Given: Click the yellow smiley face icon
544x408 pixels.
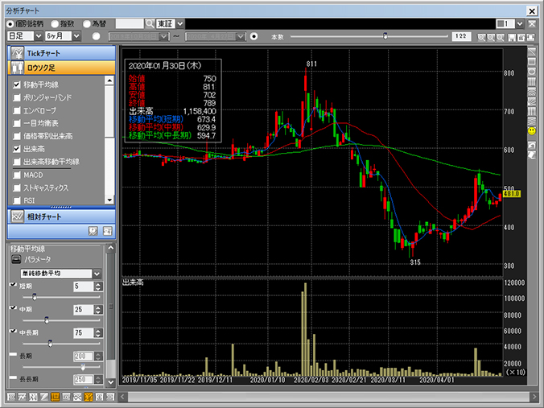Looking at the screenshot, I should [531, 131].
